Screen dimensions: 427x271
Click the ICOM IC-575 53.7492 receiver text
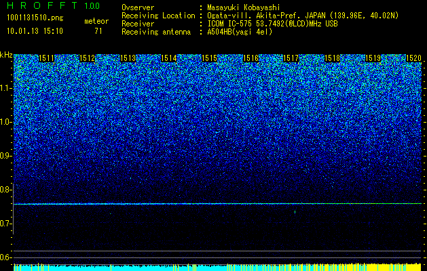click(272, 24)
